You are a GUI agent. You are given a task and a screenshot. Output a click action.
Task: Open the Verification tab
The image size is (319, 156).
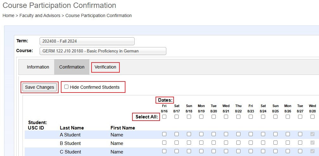105,67
